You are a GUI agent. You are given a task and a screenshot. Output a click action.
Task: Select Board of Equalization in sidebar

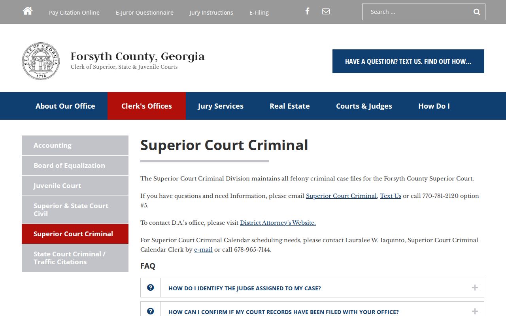(x=75, y=166)
